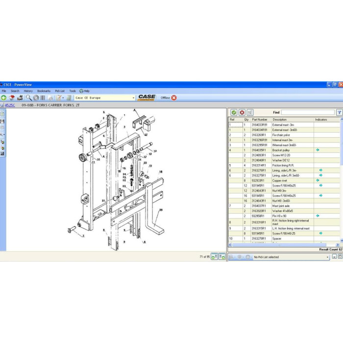Click the Bracket pulley indicator arrow
This screenshot has width=343, height=343.
[318, 150]
